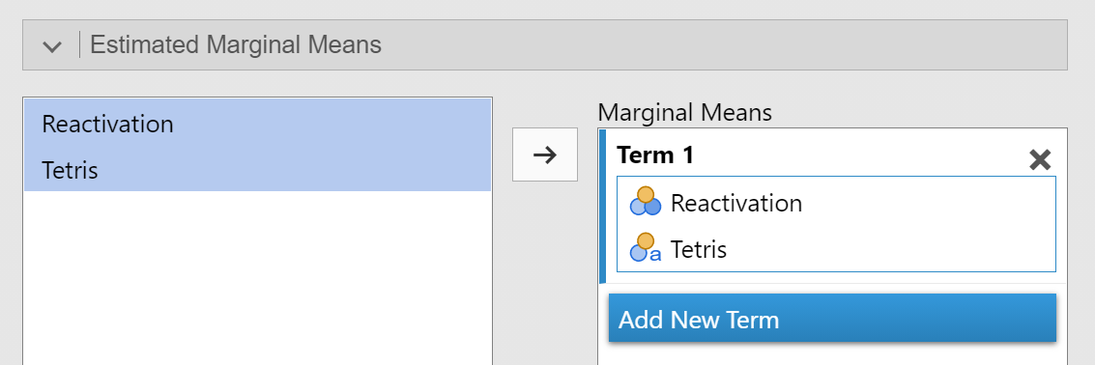Click the Estimated Marginal Means header title
Image resolution: width=1095 pixels, height=365 pixels.
coord(236,44)
